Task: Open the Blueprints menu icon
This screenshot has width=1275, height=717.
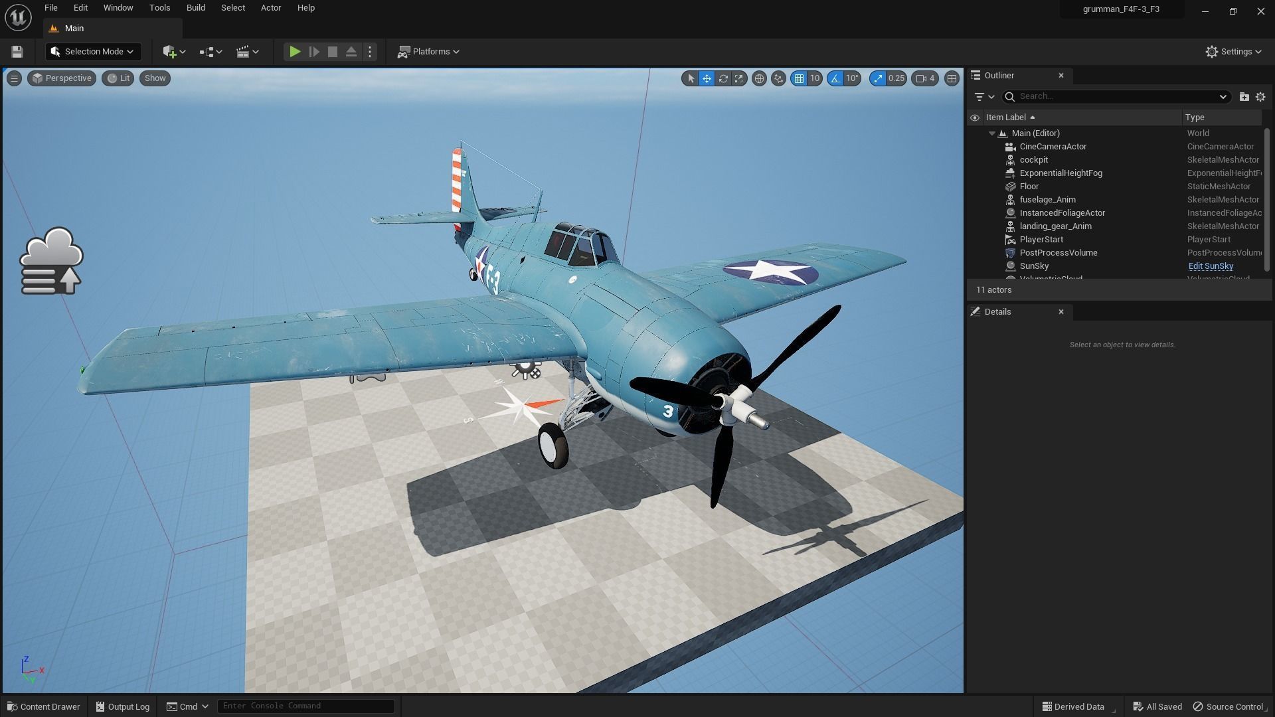Action: click(x=211, y=52)
